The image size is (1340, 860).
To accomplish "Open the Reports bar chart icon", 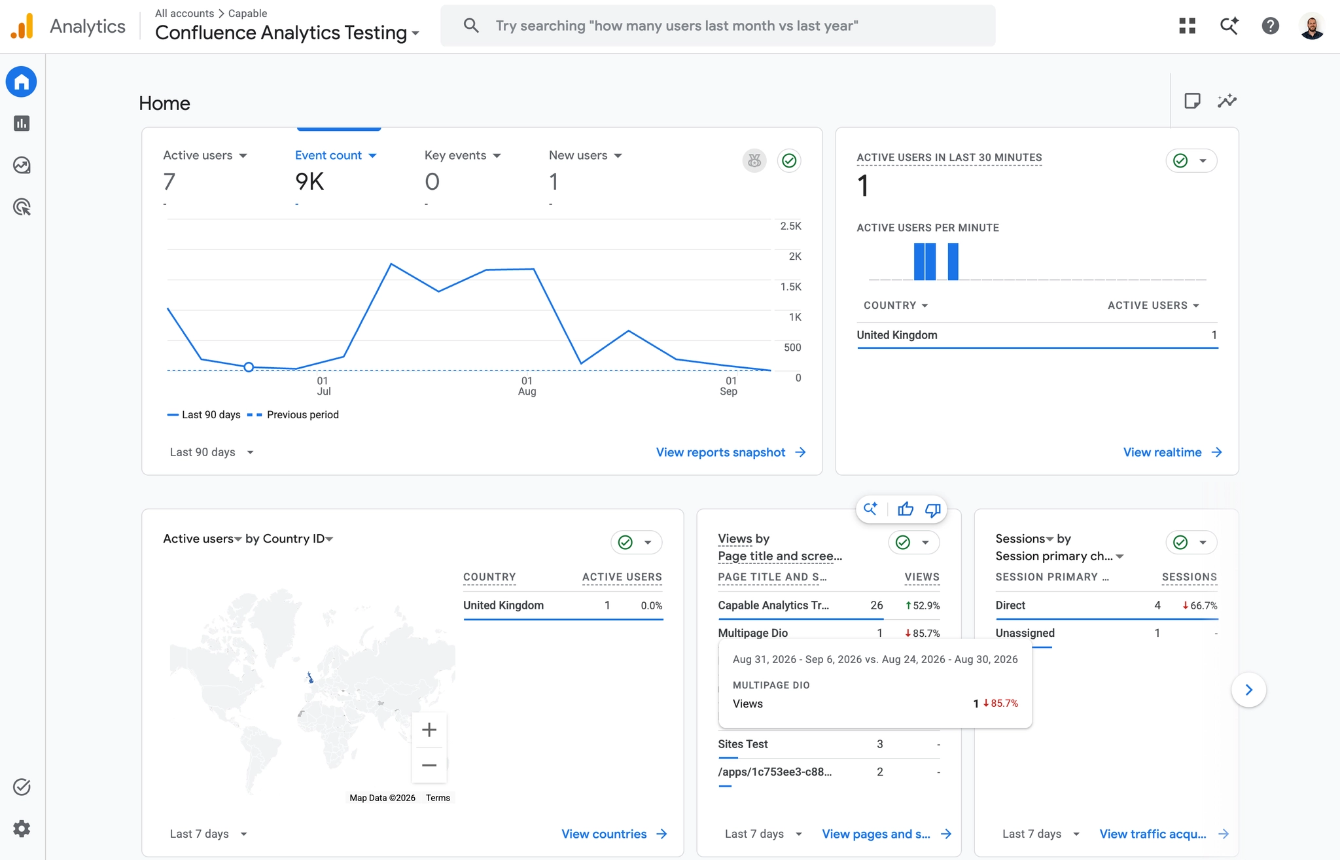I will pyautogui.click(x=22, y=123).
